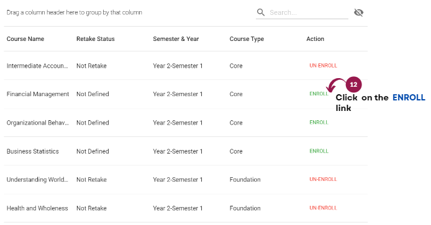Click the group-by column drop area
431x225 pixels.
[75, 12]
